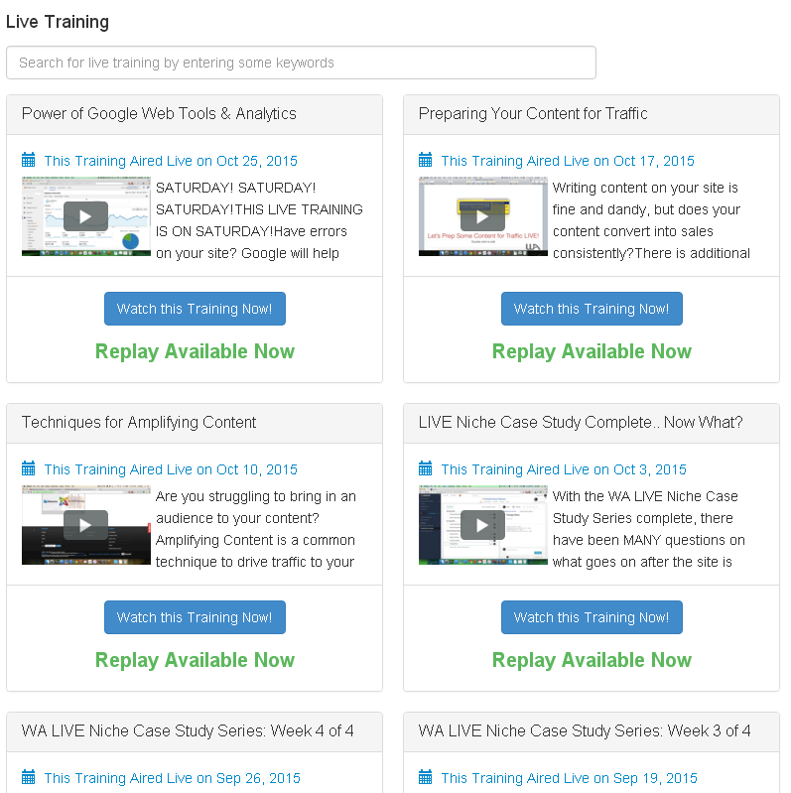Click 'Preparing Your Content for Traffic' title

[x=533, y=114]
